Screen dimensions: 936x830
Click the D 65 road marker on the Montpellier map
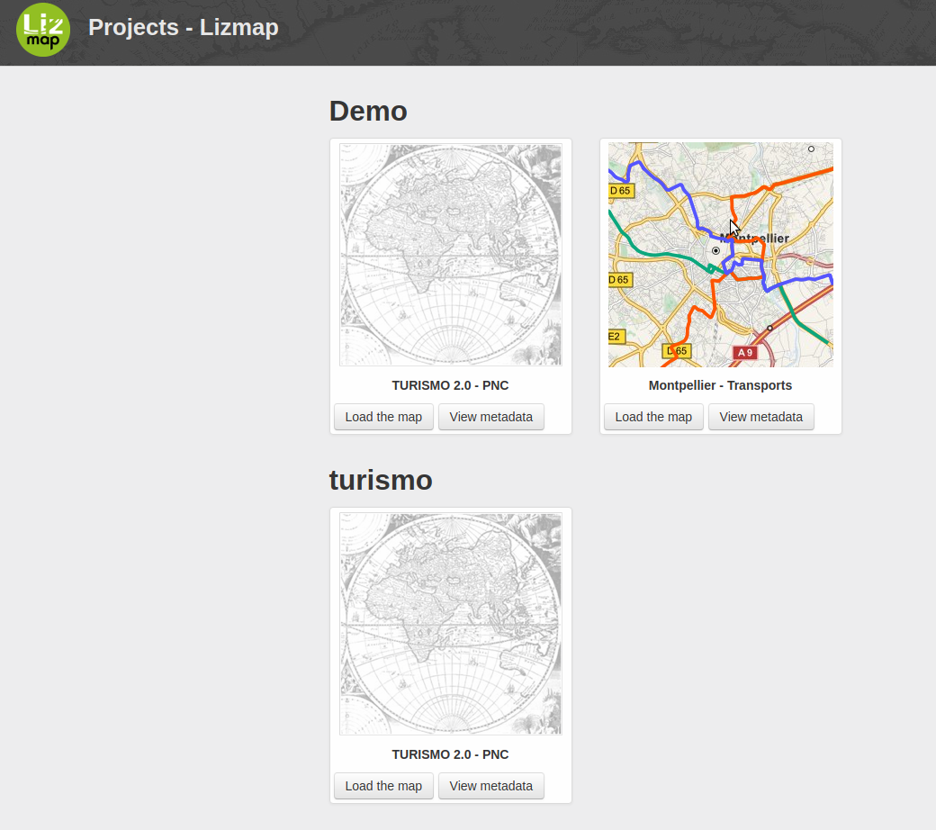point(622,190)
